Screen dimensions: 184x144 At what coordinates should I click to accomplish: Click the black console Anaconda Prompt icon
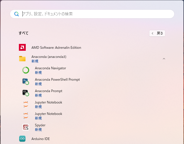26,93
